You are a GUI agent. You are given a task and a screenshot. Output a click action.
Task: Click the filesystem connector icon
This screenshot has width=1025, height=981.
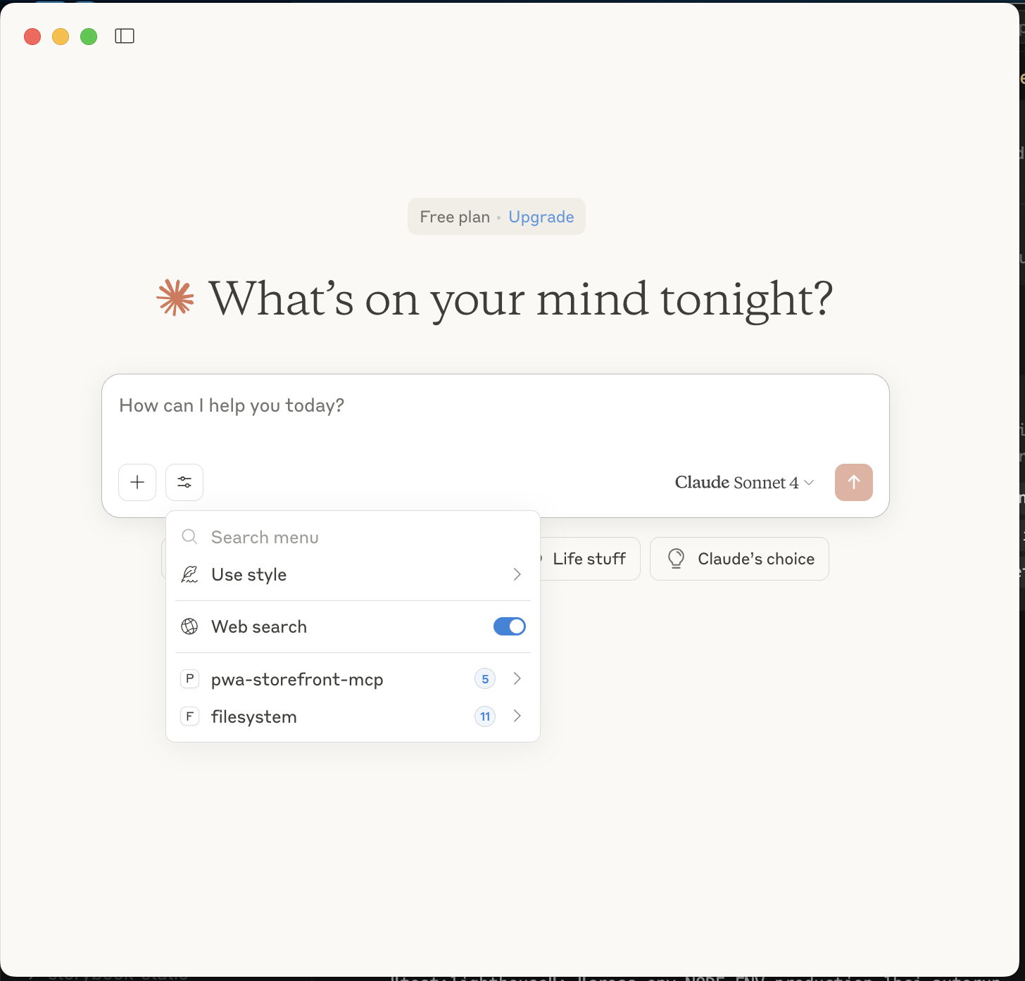(189, 716)
